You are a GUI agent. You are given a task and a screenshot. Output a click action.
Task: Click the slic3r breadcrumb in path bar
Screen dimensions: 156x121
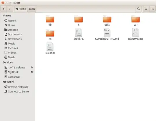(x=32, y=9)
